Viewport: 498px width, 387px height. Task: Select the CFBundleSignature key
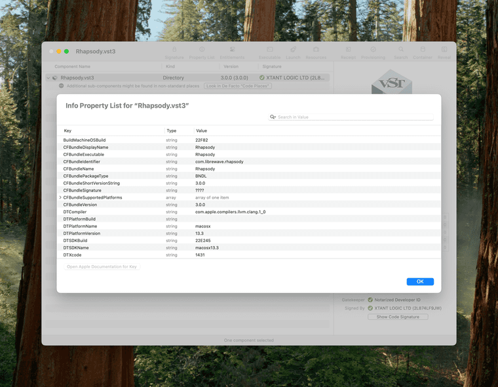(x=83, y=190)
